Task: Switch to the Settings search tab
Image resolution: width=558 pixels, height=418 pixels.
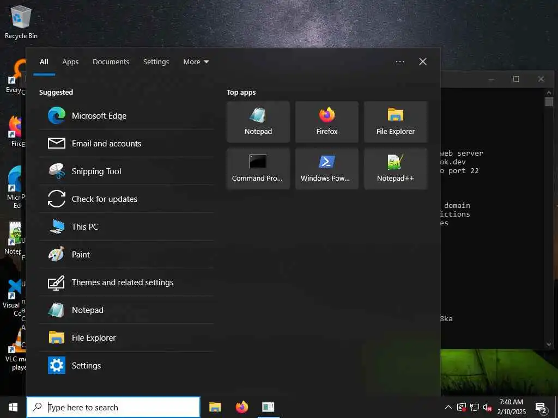Action: click(x=156, y=62)
